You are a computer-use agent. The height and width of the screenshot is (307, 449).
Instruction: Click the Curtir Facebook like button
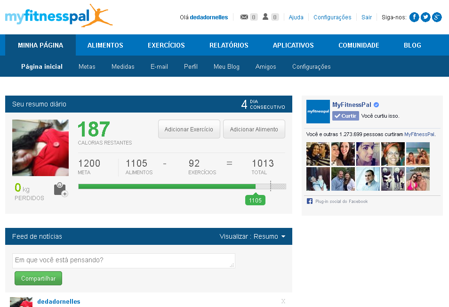tap(345, 116)
